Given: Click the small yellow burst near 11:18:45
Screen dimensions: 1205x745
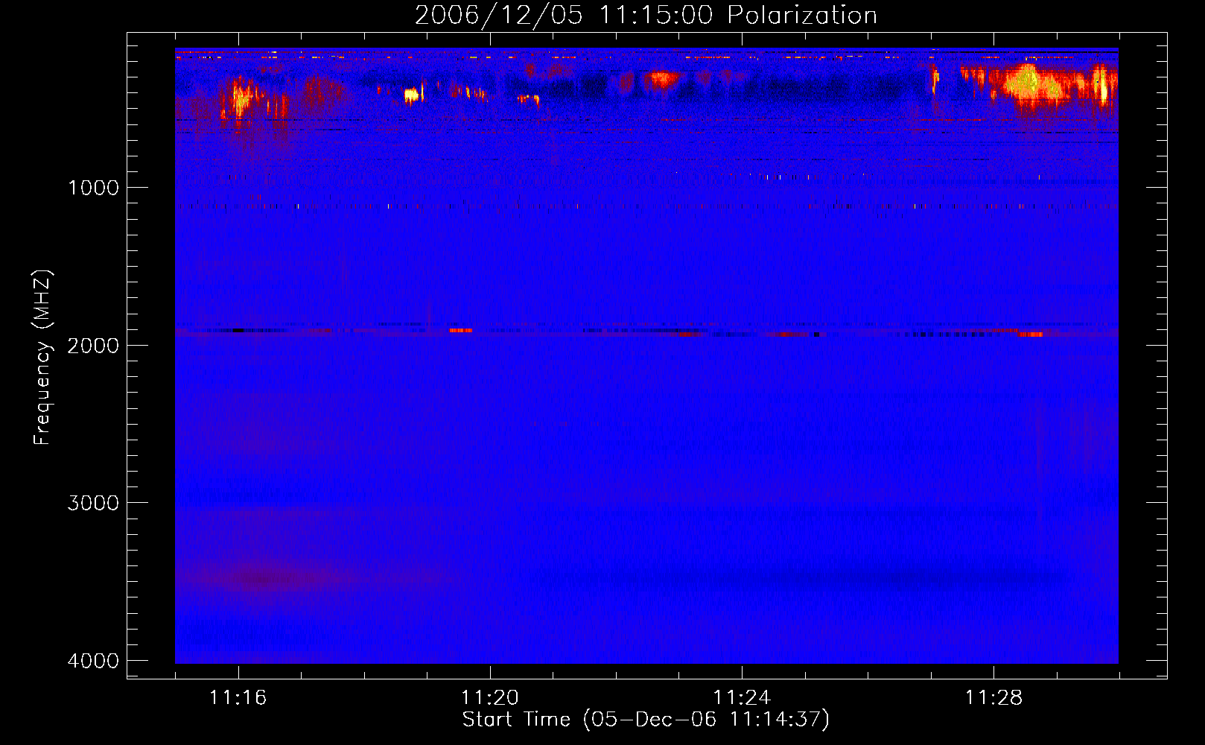Looking at the screenshot, I should coord(412,95).
